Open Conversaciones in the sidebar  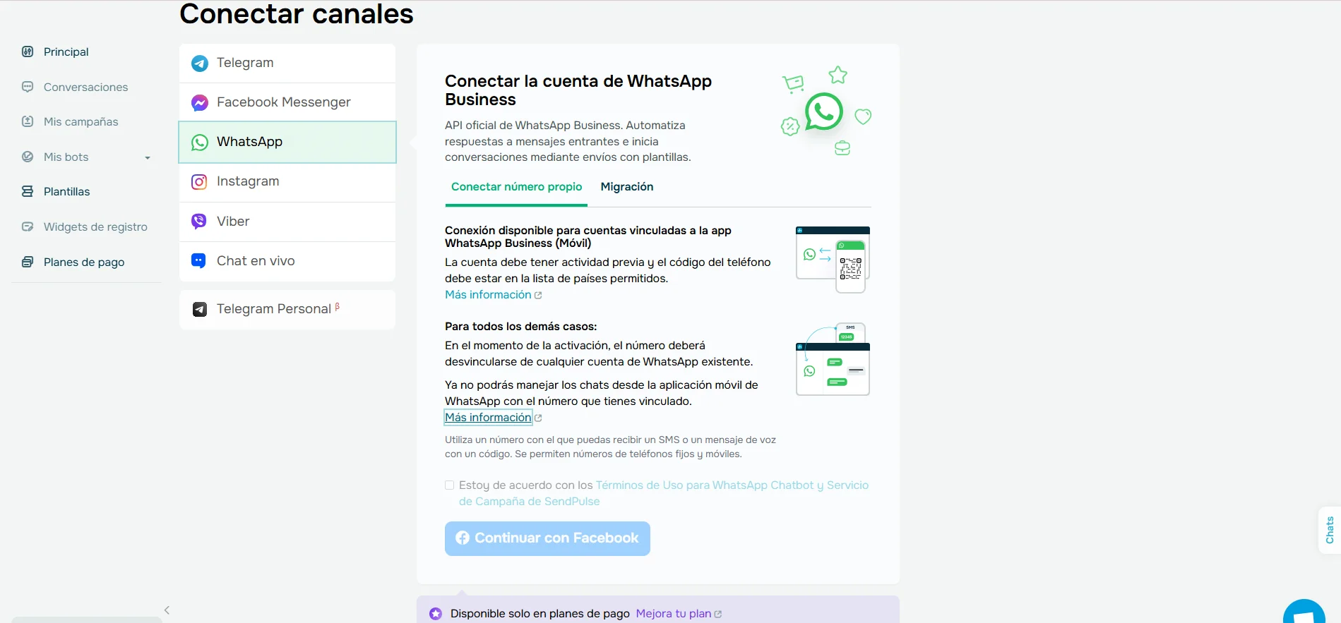tap(86, 87)
